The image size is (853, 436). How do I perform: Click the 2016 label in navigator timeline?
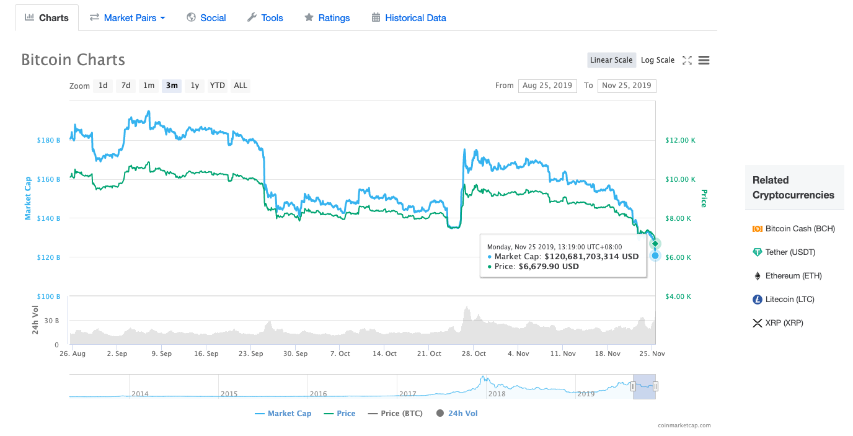318,394
